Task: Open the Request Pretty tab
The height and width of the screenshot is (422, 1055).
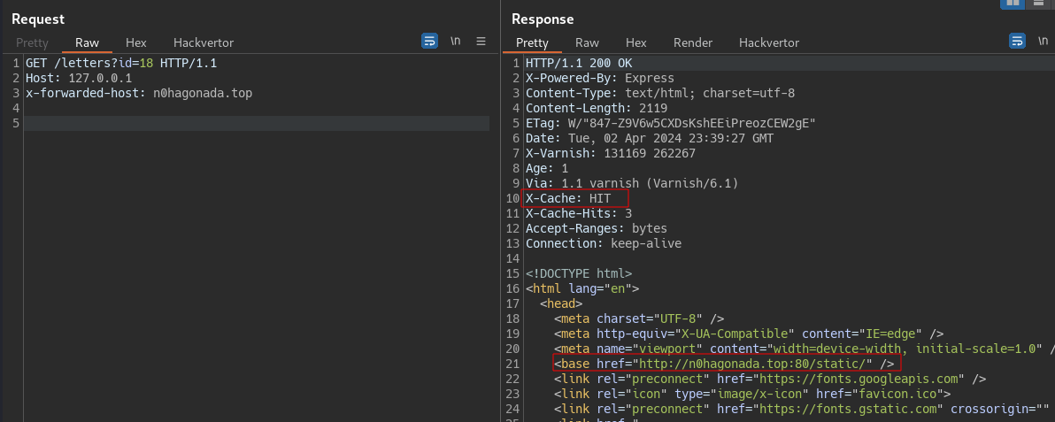Action: (x=32, y=42)
